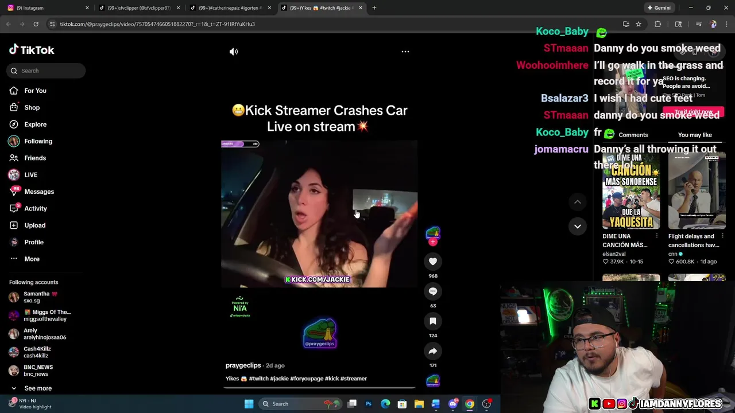Click the TikTok logo

32,50
